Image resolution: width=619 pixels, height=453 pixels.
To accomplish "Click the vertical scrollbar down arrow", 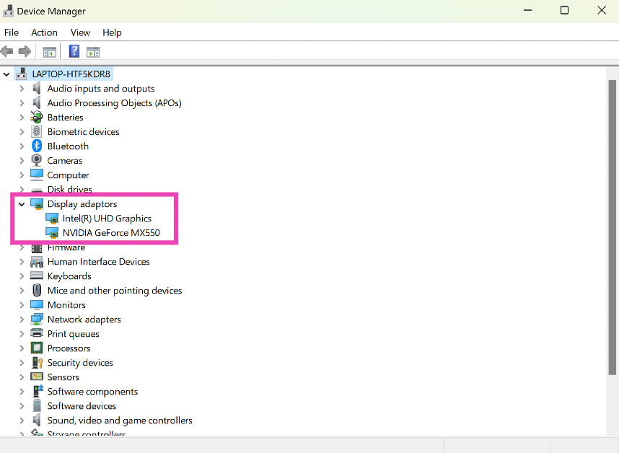I will click(613, 429).
